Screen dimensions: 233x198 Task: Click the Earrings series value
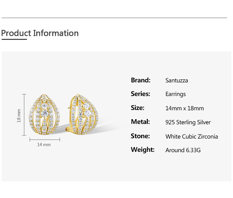pyautogui.click(x=176, y=94)
